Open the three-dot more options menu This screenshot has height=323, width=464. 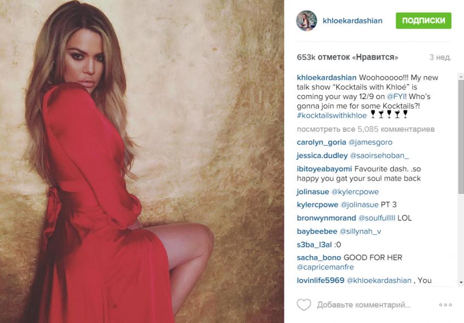(445, 305)
